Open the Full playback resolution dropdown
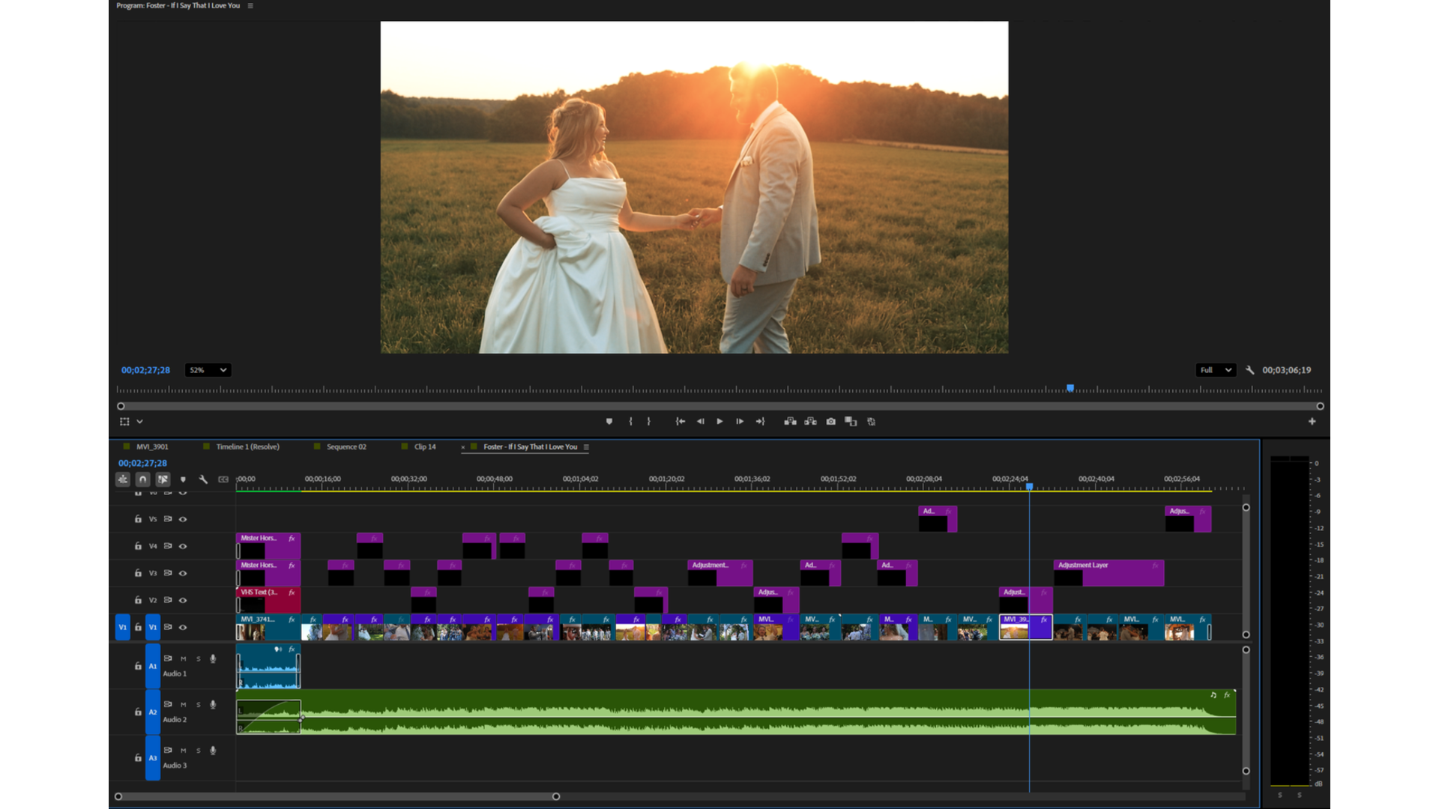This screenshot has height=809, width=1439. tap(1215, 370)
